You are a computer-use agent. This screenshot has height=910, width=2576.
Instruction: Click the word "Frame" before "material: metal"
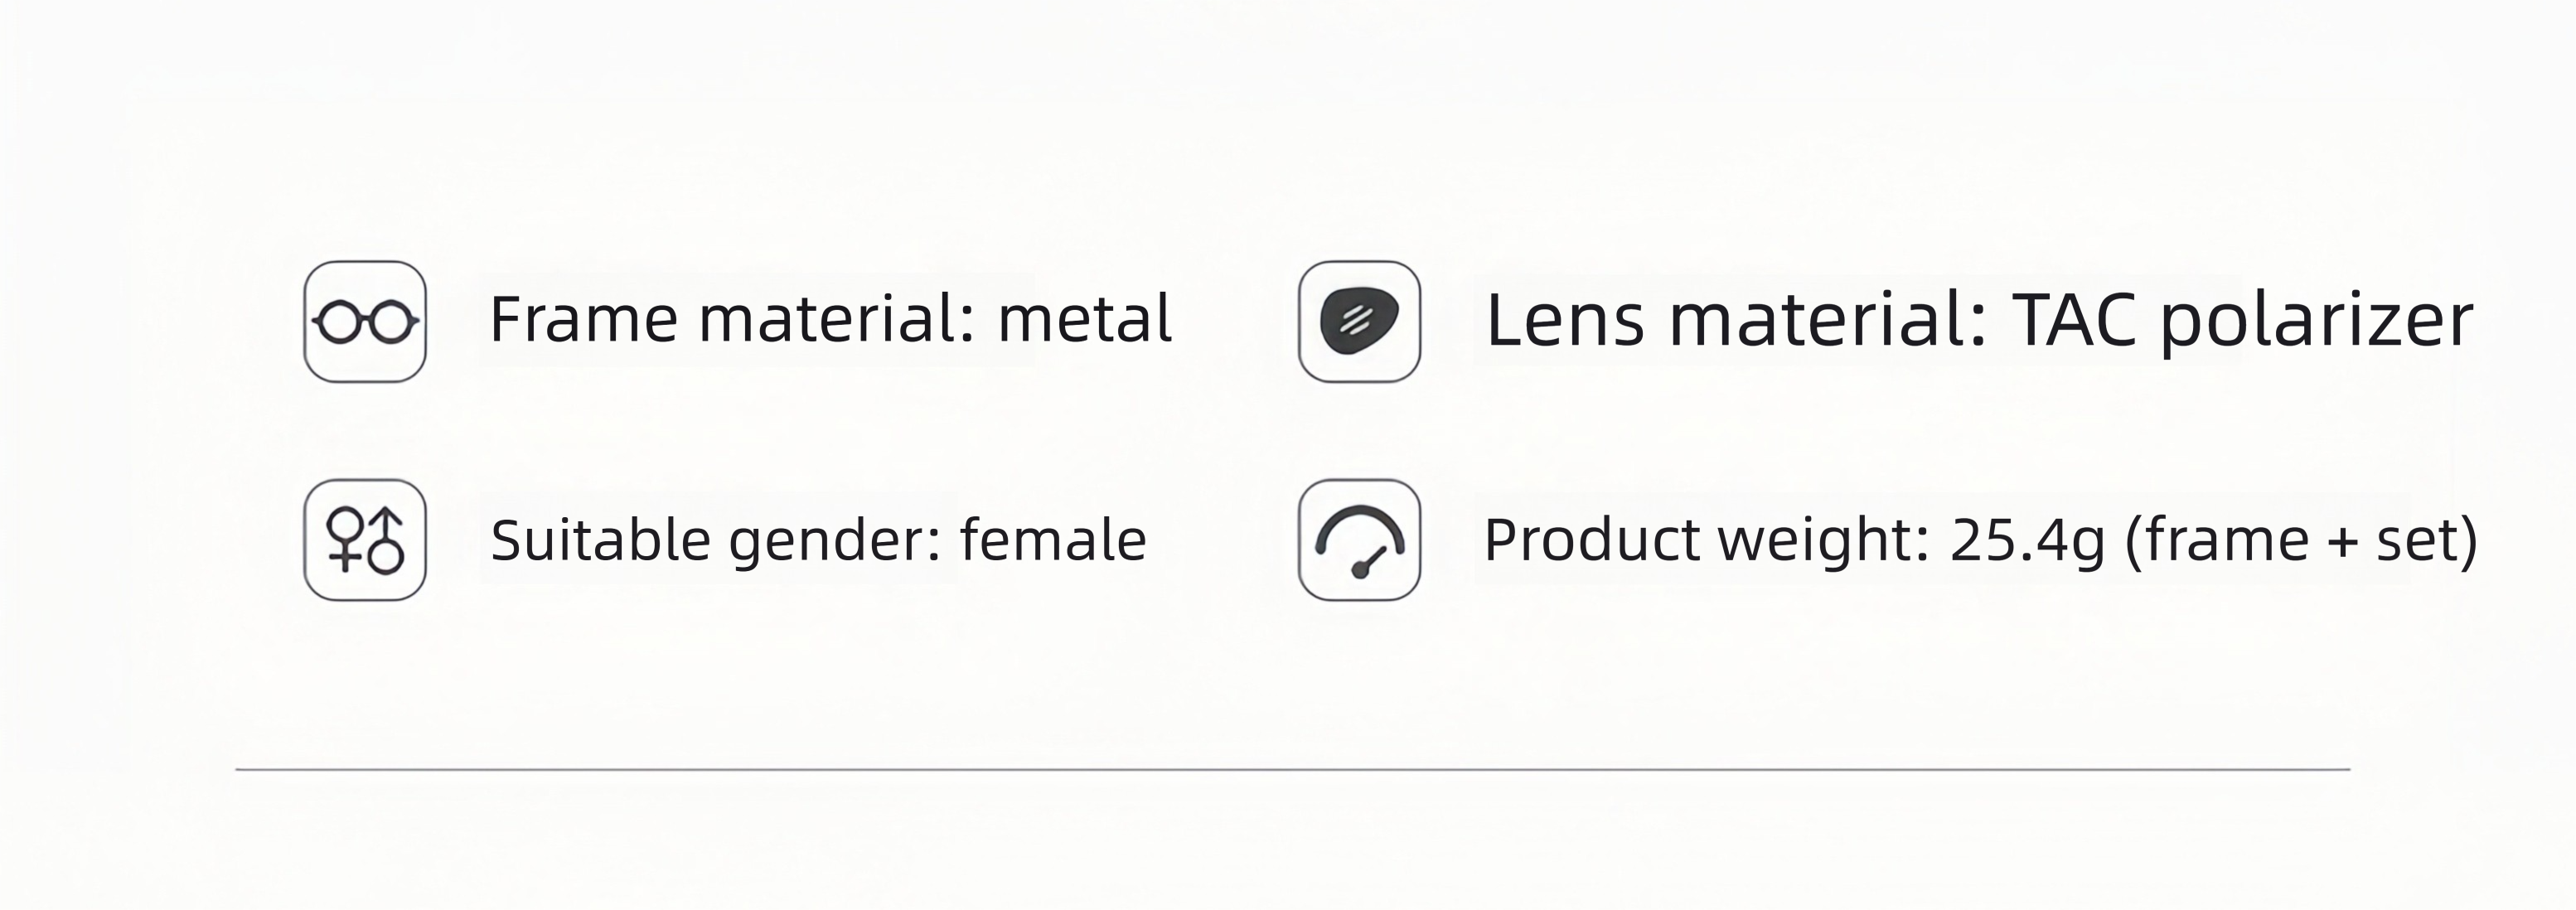(584, 319)
